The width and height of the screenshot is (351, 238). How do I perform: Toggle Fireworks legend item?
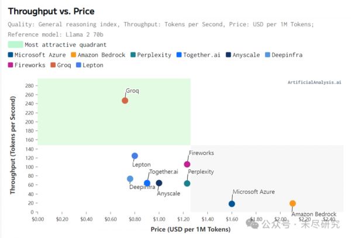pyautogui.click(x=32, y=65)
